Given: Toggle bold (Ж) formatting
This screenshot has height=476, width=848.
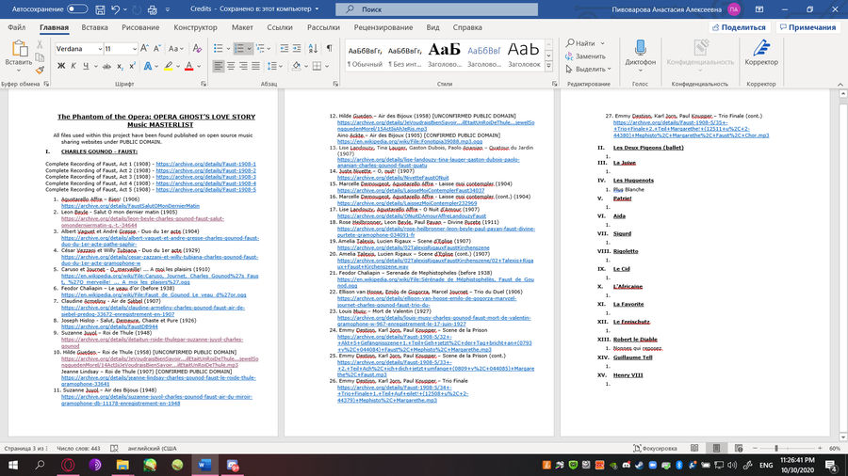Looking at the screenshot, I should [61, 66].
